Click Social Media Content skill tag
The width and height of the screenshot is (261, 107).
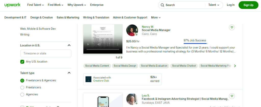97,66
